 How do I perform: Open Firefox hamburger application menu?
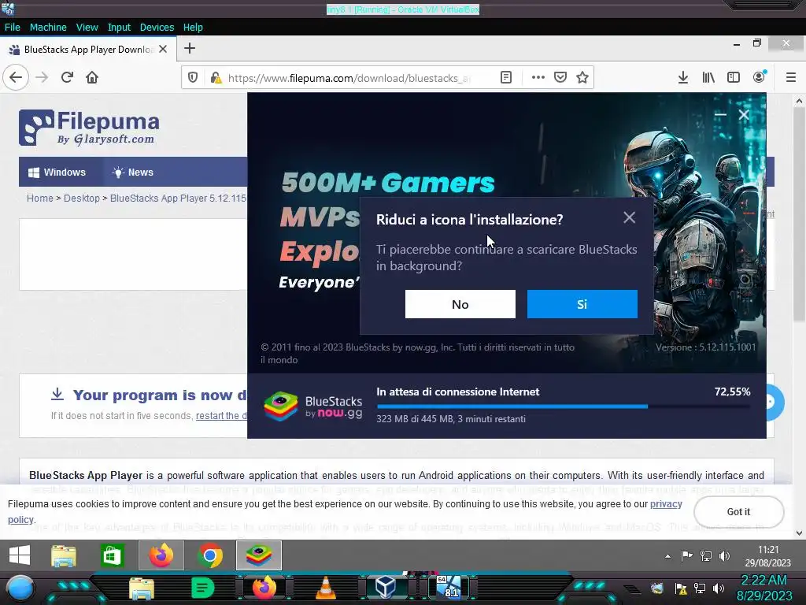(x=791, y=78)
